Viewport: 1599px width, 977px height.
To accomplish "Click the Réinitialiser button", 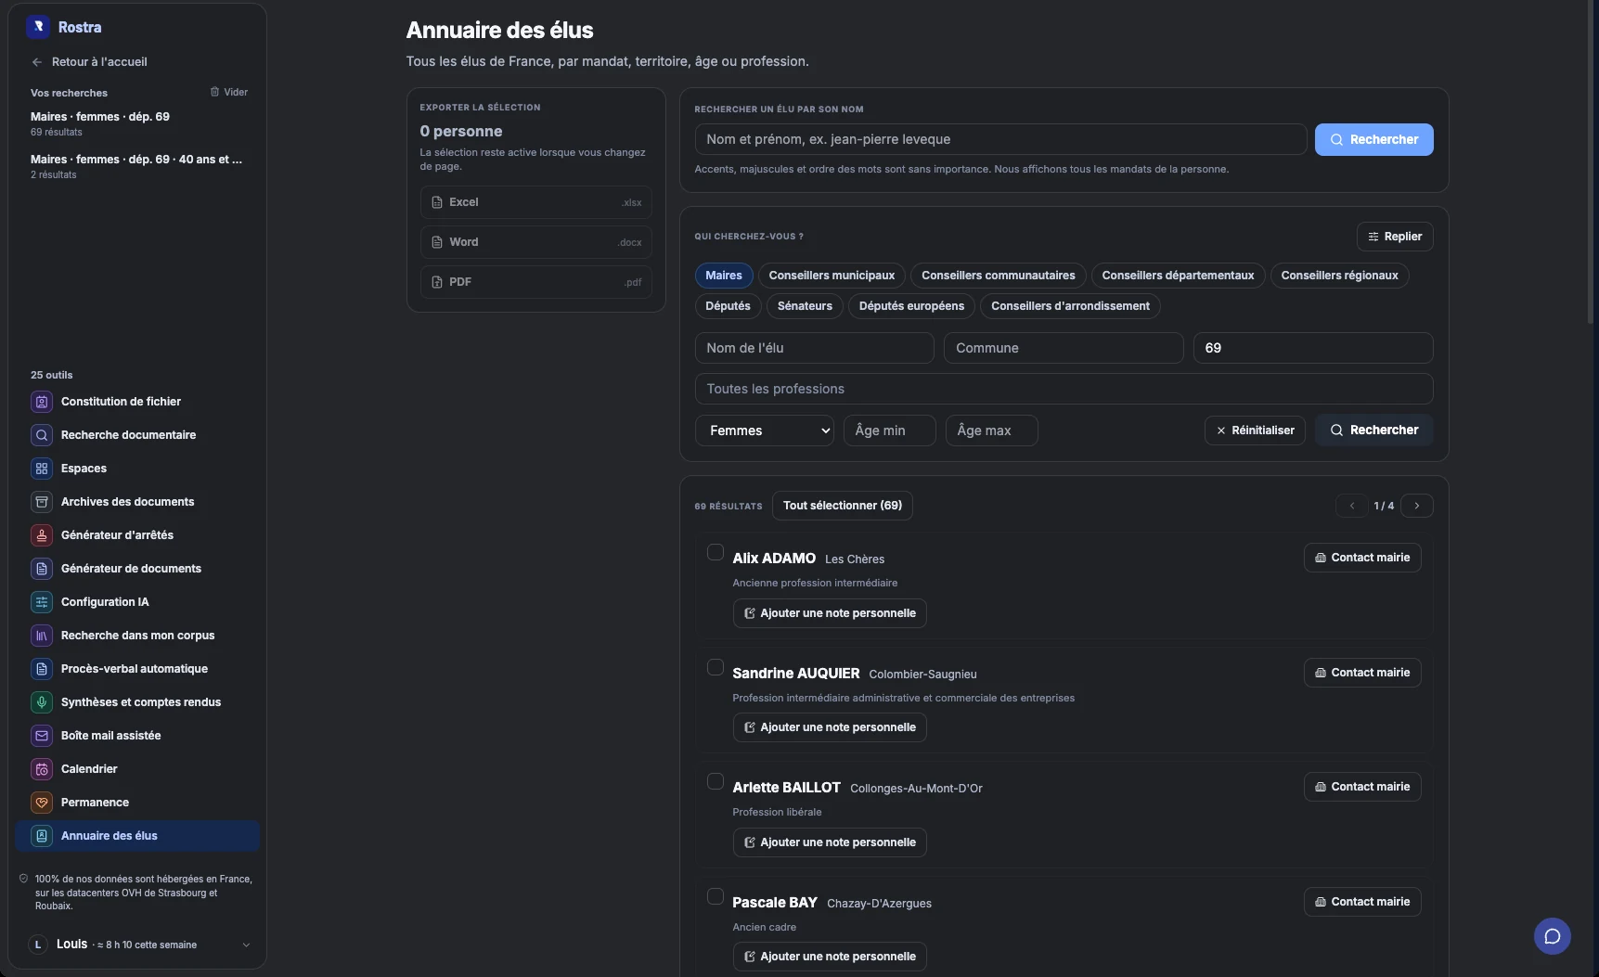I will pyautogui.click(x=1255, y=431).
